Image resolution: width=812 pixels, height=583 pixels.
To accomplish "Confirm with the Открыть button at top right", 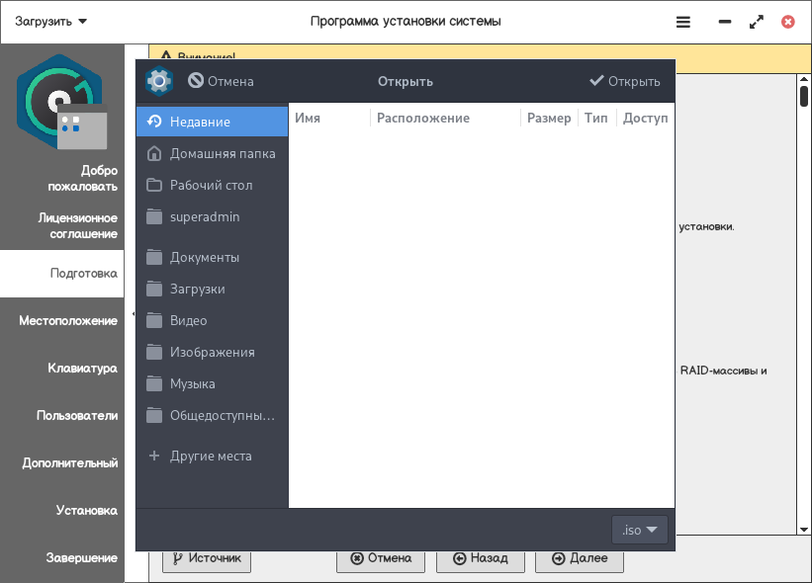I will (x=624, y=81).
